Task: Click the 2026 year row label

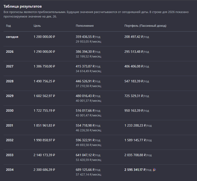Action: [10, 52]
